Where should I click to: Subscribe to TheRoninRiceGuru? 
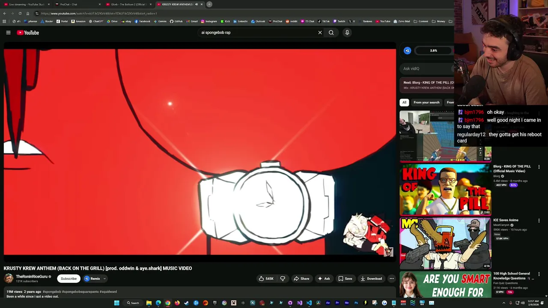68,278
